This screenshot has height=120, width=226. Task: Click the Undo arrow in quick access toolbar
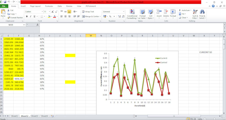9,2
